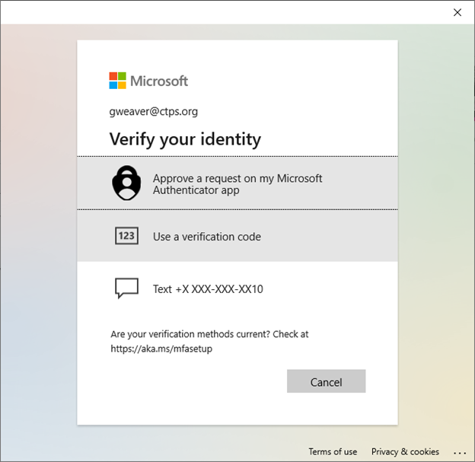
Task: Click the 123 verification code icon
Action: click(x=126, y=236)
